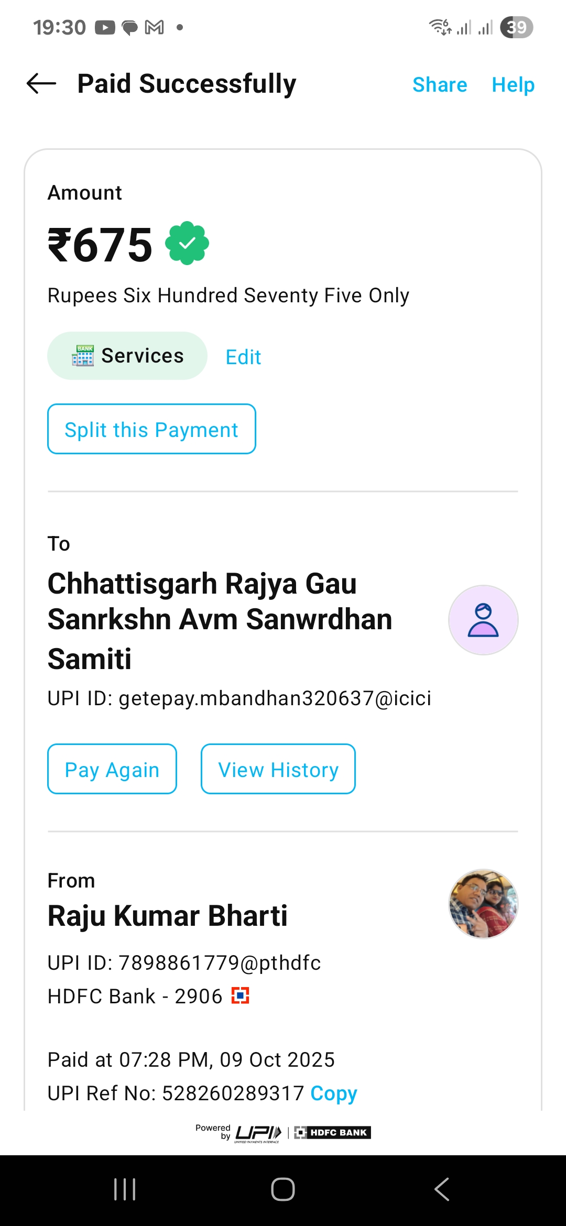Tap the Gmail notification icon
The image size is (566, 1226).
coord(154,27)
